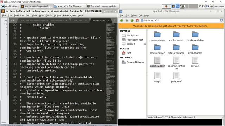Image resolution: width=225 pixels, height=126 pixels.
Task: Open Project menu in Sublime Text
Action: click(x=57, y=15)
